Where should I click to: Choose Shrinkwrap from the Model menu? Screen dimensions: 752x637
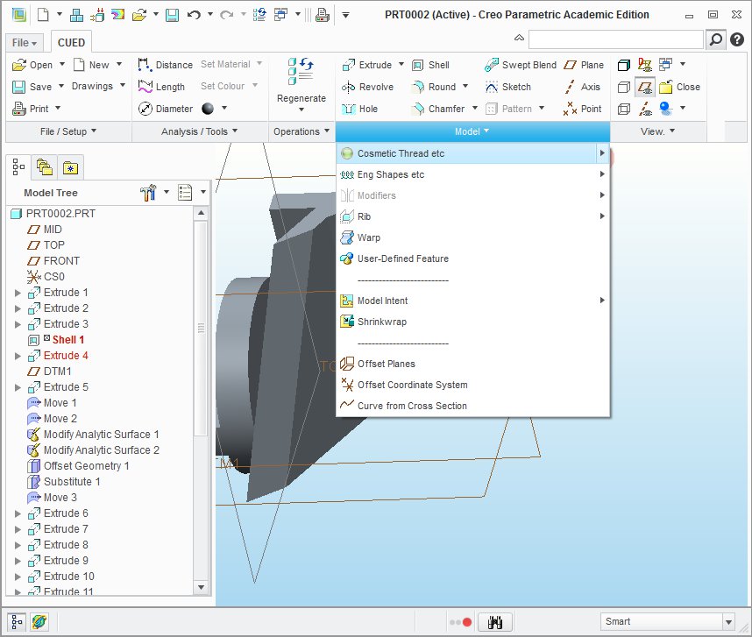point(472,322)
